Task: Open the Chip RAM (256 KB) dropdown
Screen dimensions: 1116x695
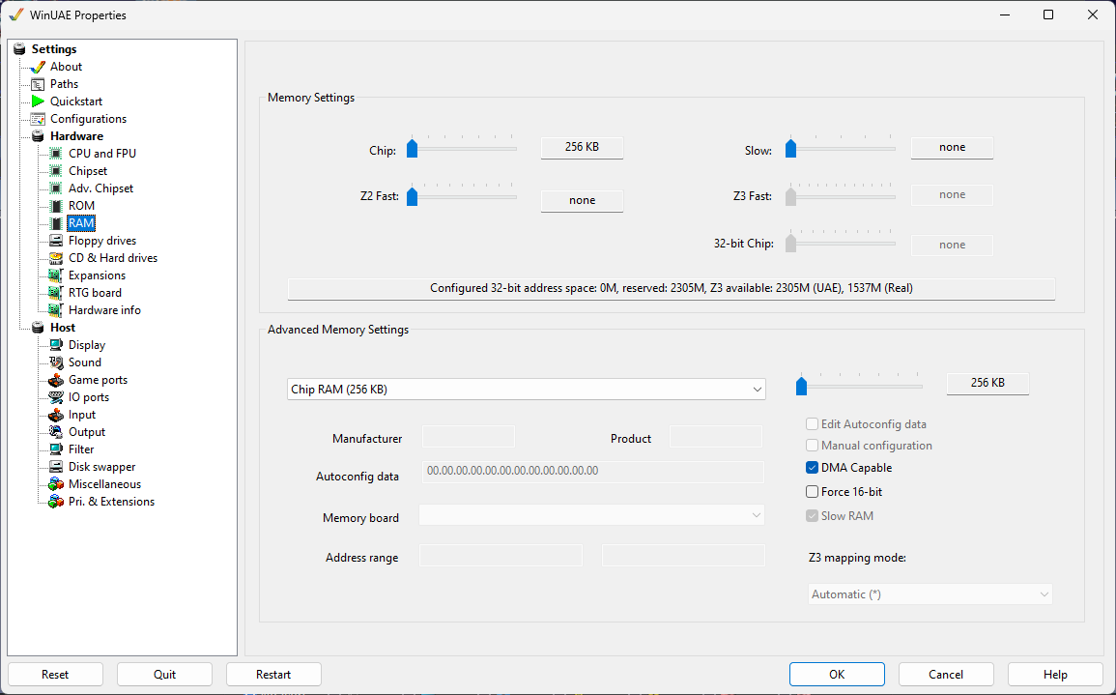Action: (x=526, y=390)
